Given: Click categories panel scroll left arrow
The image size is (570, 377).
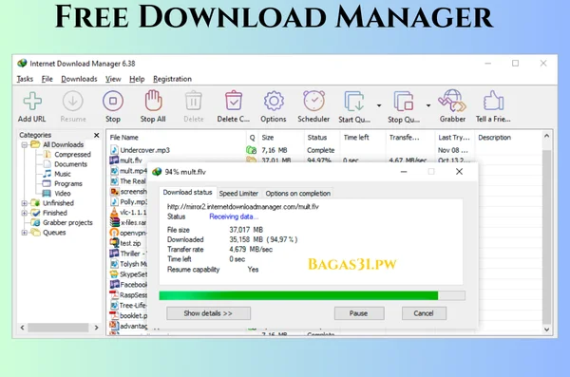Looking at the screenshot, I should click(23, 328).
